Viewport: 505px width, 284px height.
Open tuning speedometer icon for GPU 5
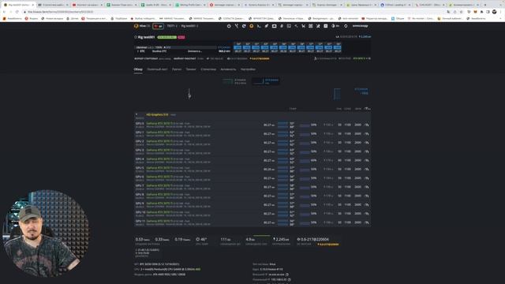point(366,170)
